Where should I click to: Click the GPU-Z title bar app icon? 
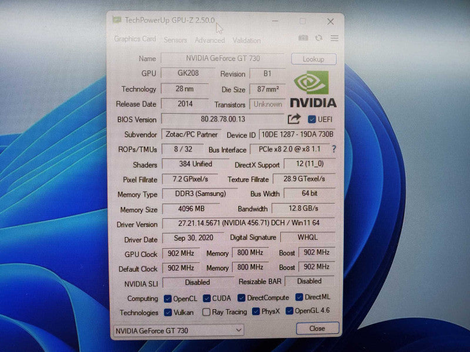116,20
